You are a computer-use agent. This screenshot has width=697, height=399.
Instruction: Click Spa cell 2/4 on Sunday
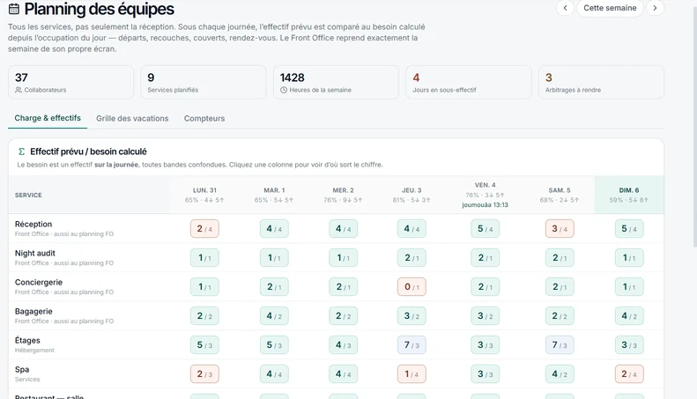(629, 374)
